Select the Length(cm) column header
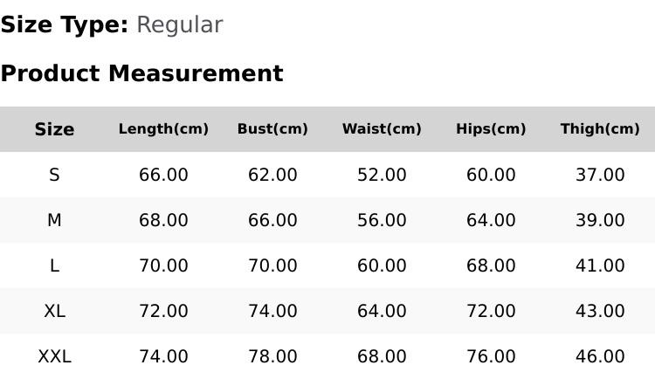The height and width of the screenshot is (379, 655). tap(163, 128)
